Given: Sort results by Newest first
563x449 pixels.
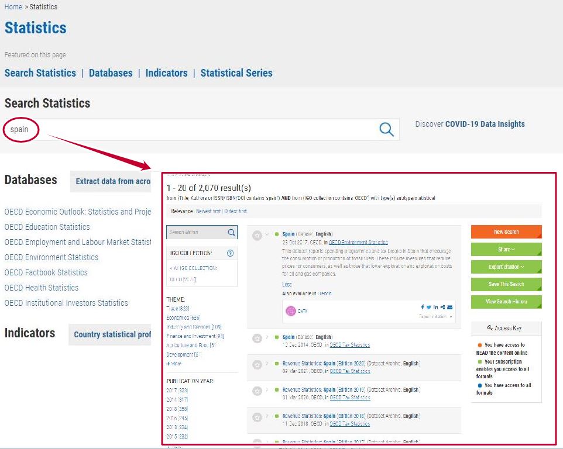Looking at the screenshot, I should [x=208, y=211].
